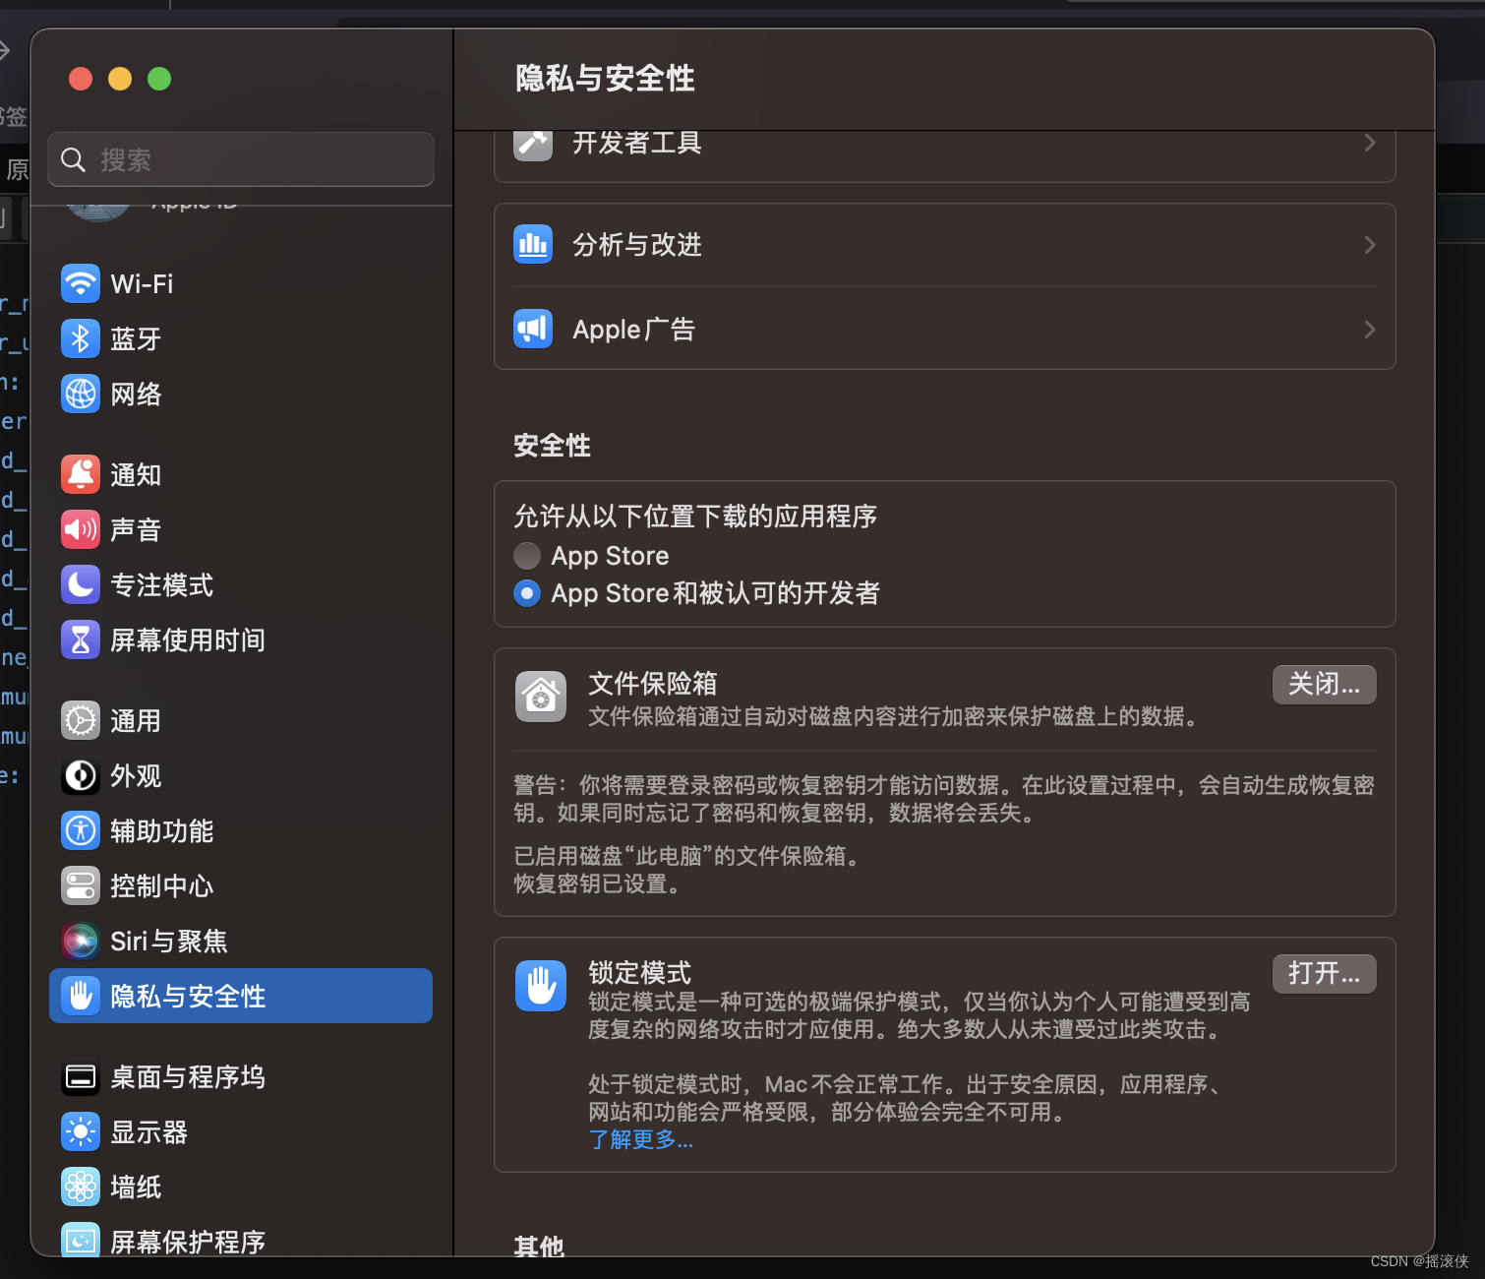This screenshot has height=1279, width=1485.
Task: Click 声音 label in sidebar
Action: pyautogui.click(x=136, y=530)
